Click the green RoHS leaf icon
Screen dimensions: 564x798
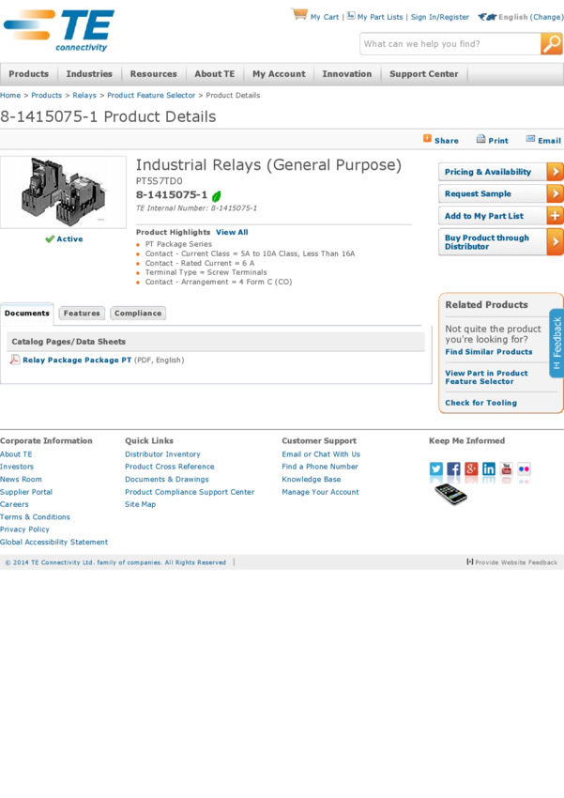coord(216,196)
